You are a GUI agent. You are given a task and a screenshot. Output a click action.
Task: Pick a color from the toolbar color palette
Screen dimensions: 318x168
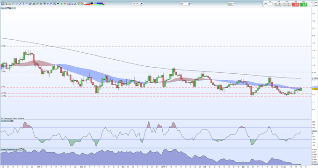tap(94, 4)
